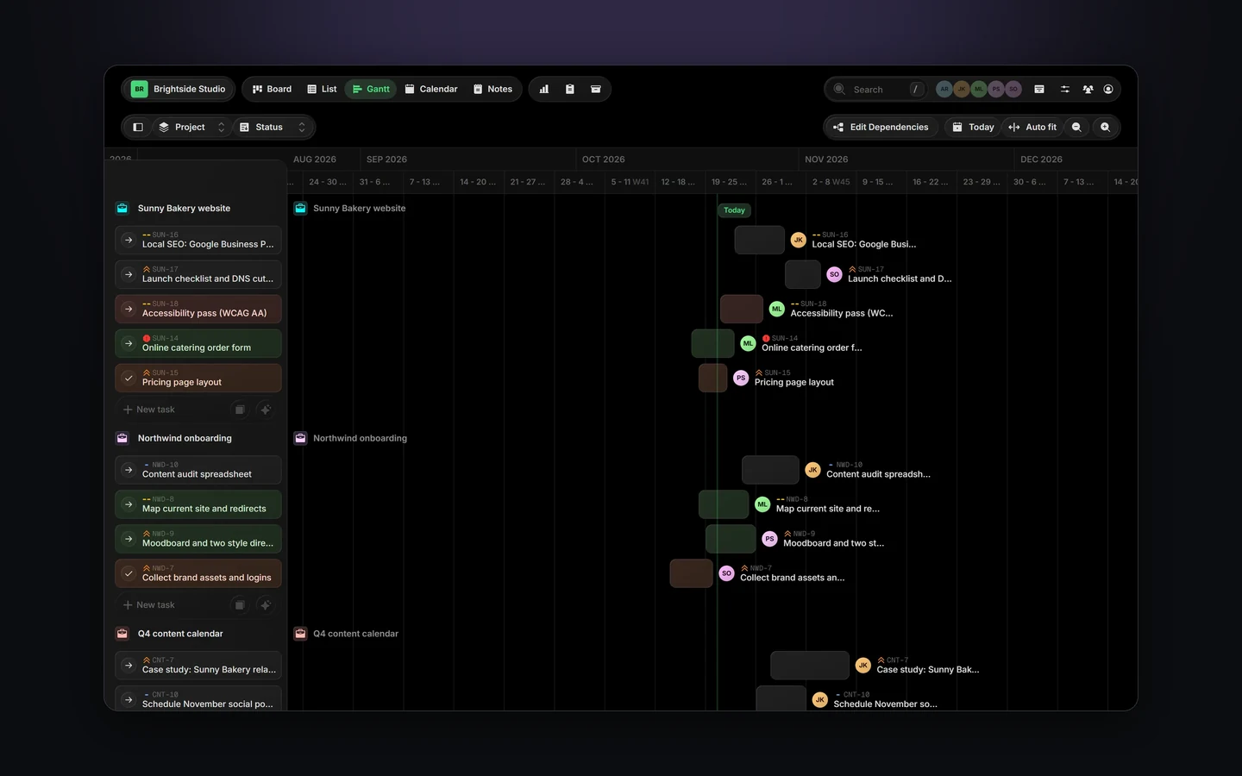Click the Auto fit button

tap(1032, 127)
